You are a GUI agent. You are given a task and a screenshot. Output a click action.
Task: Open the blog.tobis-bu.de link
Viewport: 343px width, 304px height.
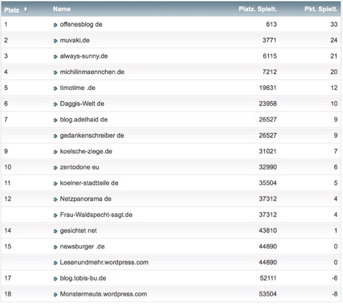click(x=83, y=279)
